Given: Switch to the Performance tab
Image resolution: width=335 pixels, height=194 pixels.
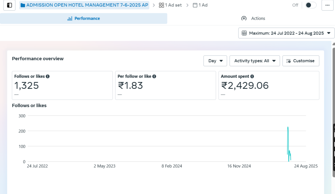Looking at the screenshot, I should (83, 19).
